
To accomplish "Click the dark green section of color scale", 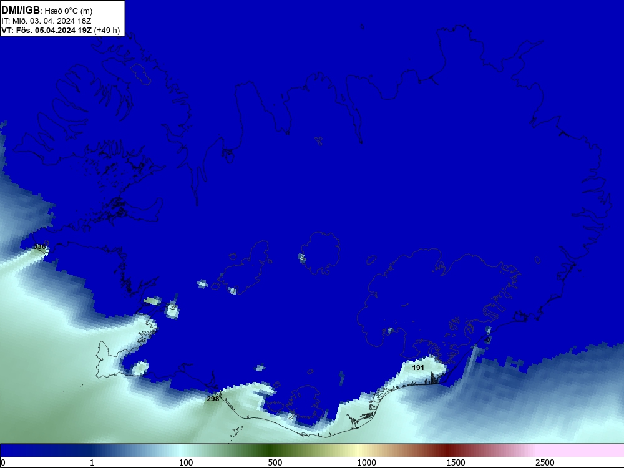I will point(271,451).
